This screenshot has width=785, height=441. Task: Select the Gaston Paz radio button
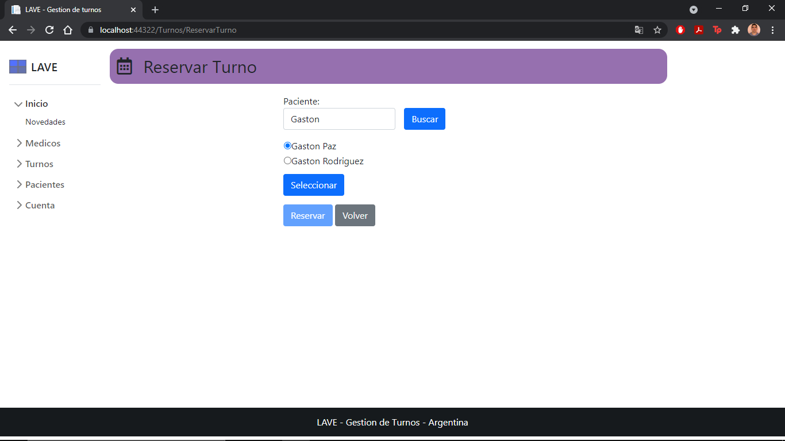pyautogui.click(x=288, y=146)
